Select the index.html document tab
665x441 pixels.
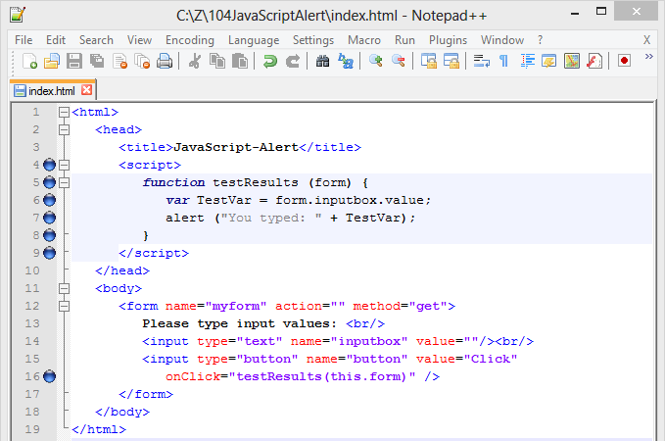tap(51, 90)
